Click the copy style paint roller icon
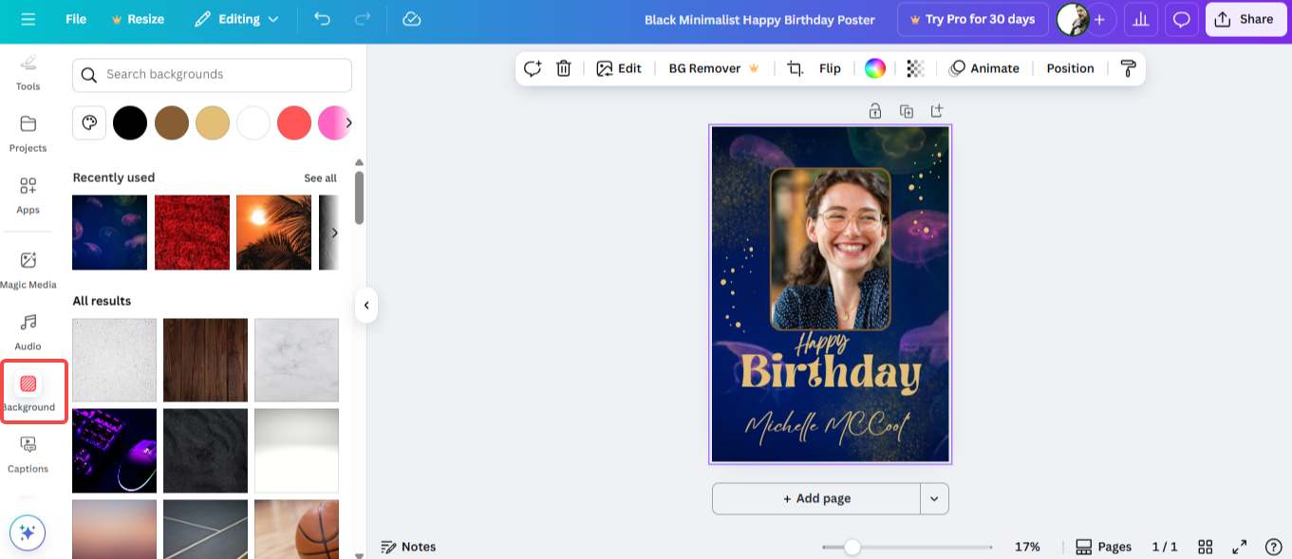Image resolution: width=1292 pixels, height=559 pixels. click(1128, 68)
